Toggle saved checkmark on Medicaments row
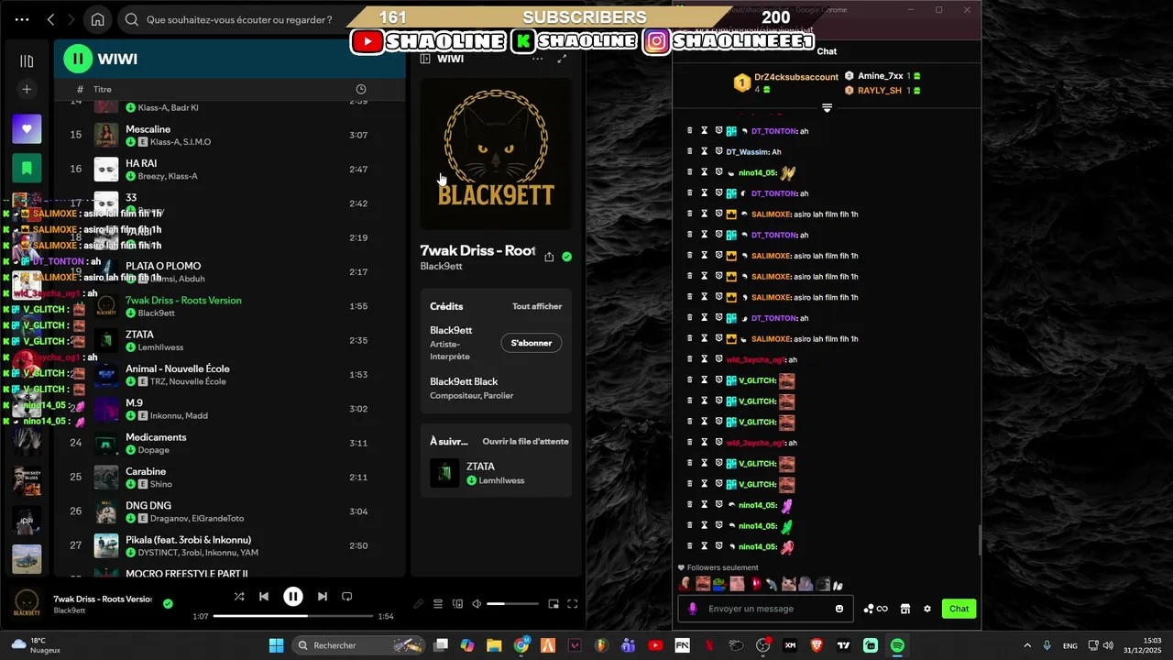This screenshot has width=1173, height=660. click(131, 450)
